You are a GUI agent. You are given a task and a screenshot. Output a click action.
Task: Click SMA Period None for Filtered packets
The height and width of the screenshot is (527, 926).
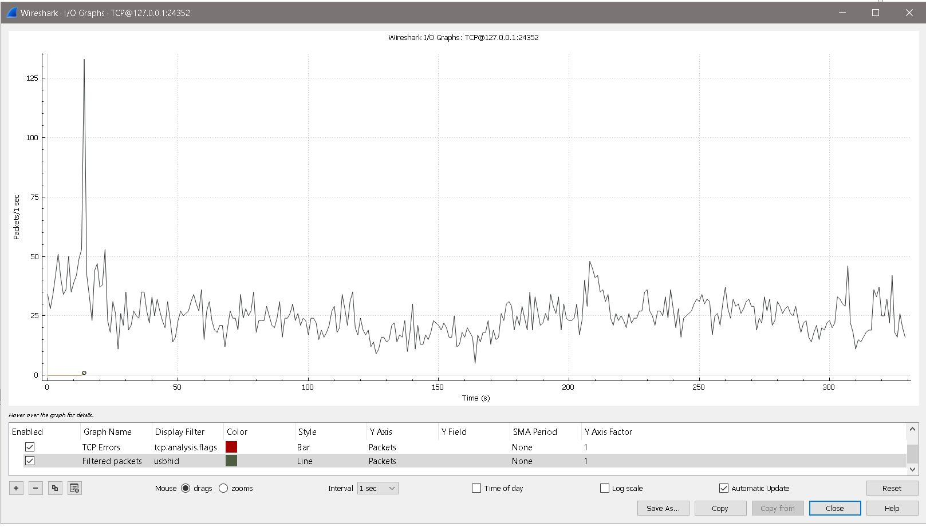click(522, 461)
